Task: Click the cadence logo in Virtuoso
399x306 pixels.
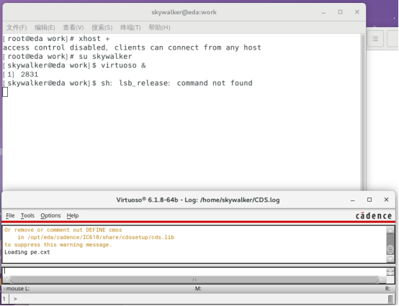Action: tap(374, 216)
